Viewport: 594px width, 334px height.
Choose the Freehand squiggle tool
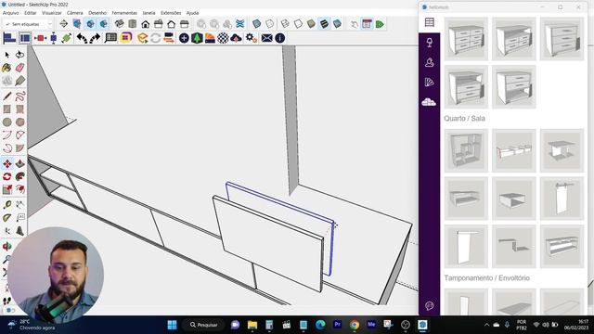pyautogui.click(x=20, y=96)
